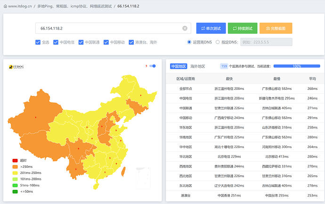Click the 西北地区 row label

186,176
